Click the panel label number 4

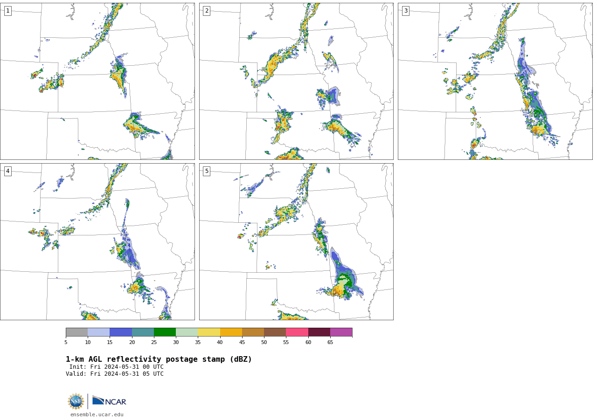tap(7, 171)
